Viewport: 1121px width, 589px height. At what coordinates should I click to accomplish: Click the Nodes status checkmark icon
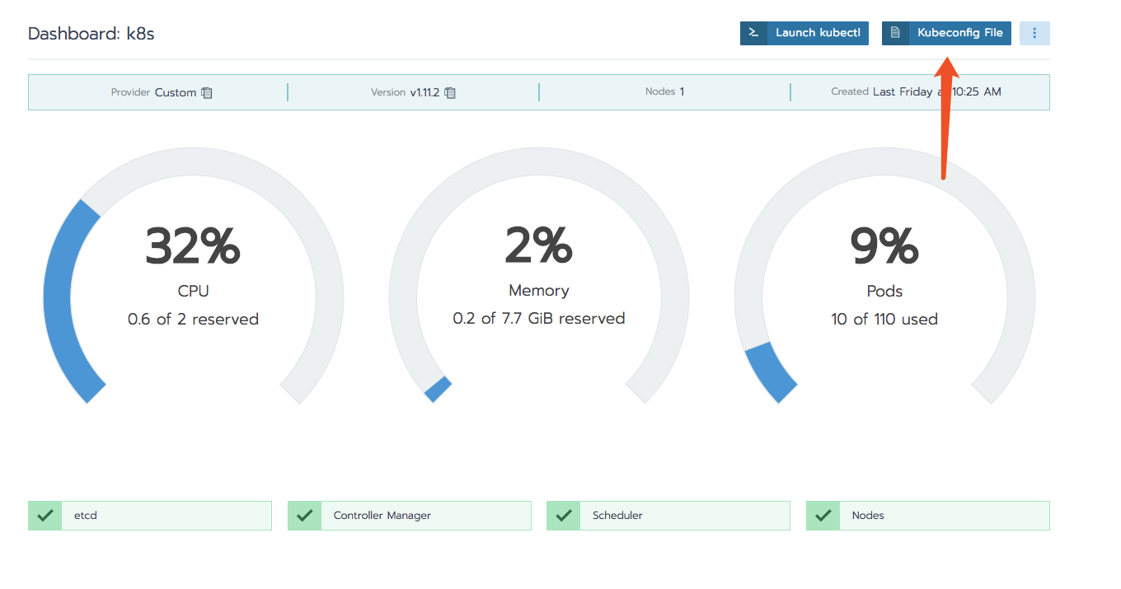click(823, 516)
